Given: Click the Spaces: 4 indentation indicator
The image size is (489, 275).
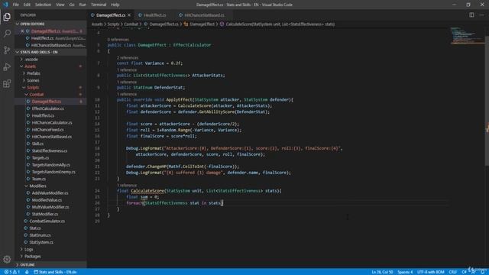Looking at the screenshot, I should pyautogui.click(x=405, y=272).
